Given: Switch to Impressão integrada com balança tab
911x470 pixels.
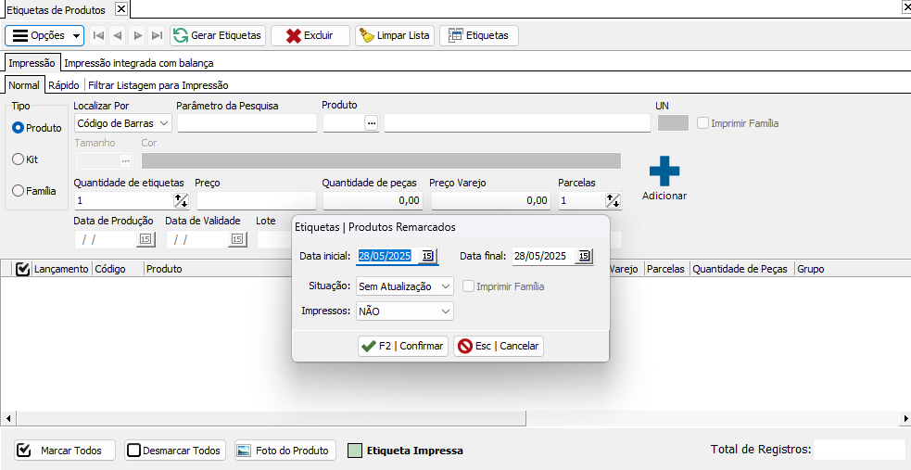Looking at the screenshot, I should [138, 63].
